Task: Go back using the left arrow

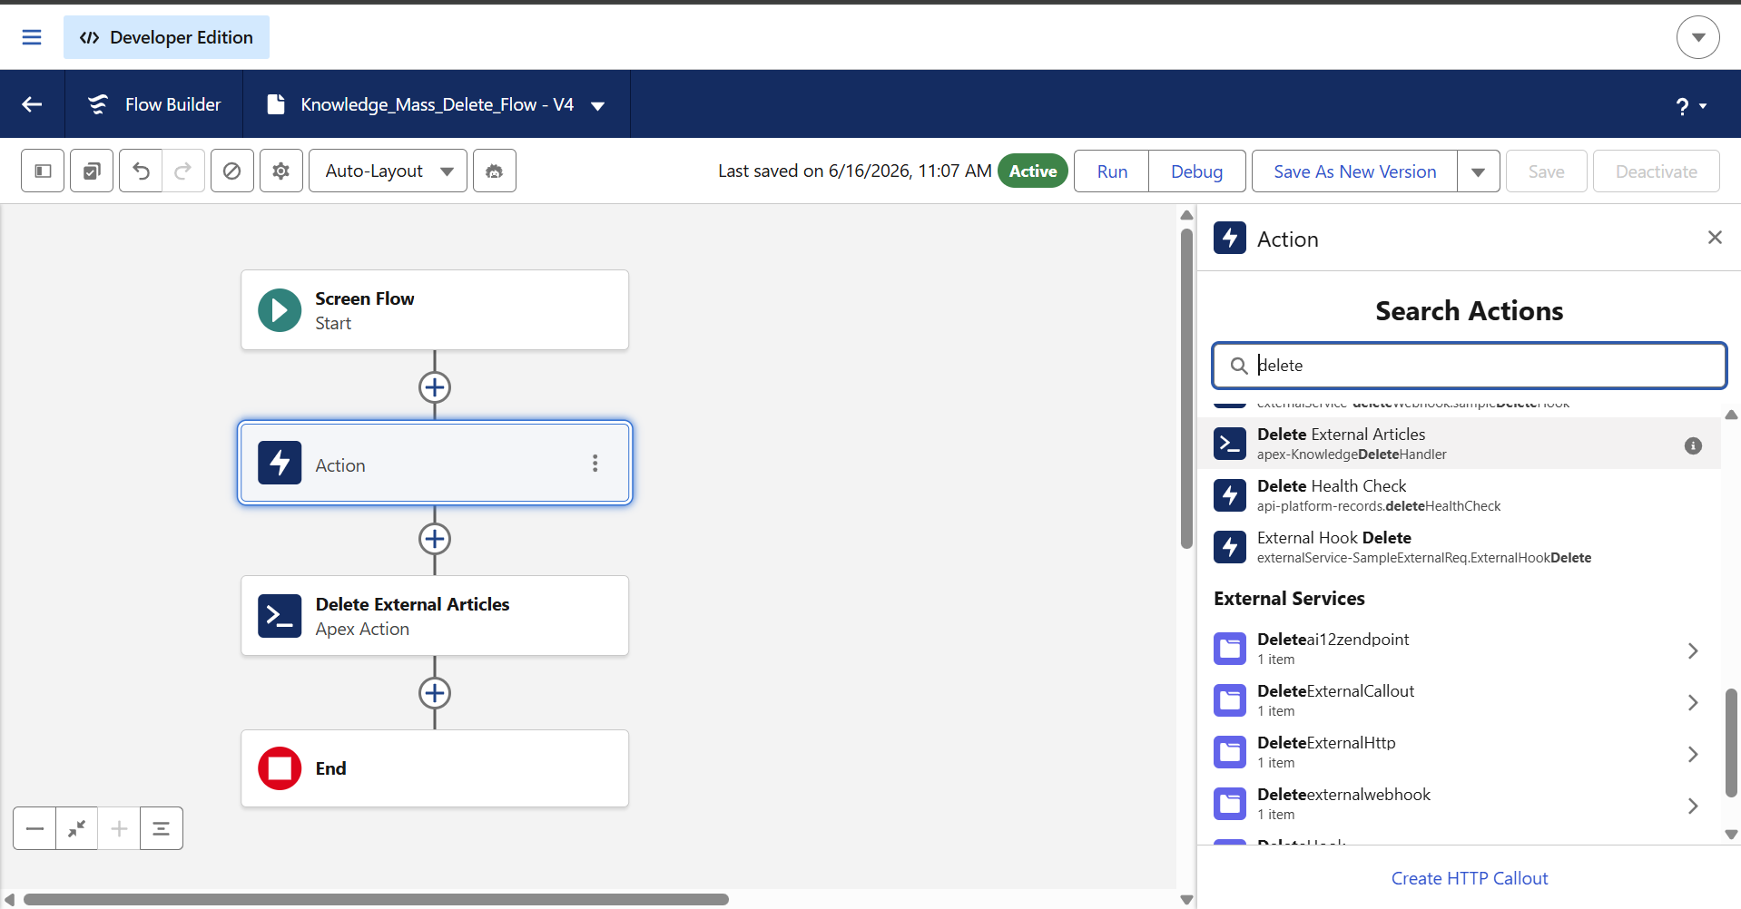Action: click(x=33, y=104)
